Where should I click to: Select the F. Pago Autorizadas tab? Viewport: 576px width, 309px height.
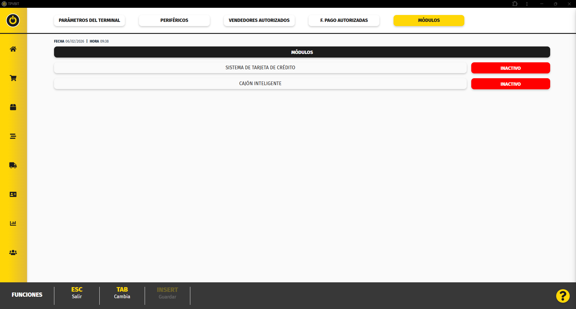344,20
